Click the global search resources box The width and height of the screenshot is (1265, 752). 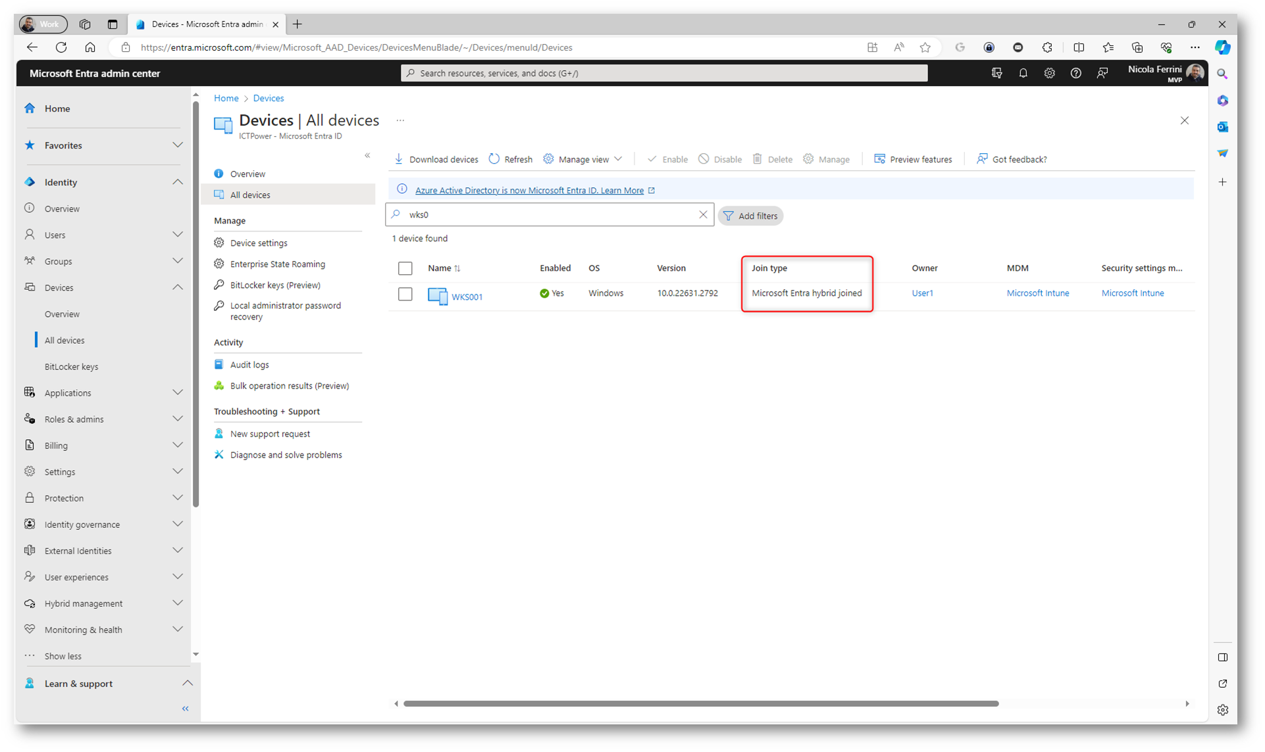pos(664,73)
